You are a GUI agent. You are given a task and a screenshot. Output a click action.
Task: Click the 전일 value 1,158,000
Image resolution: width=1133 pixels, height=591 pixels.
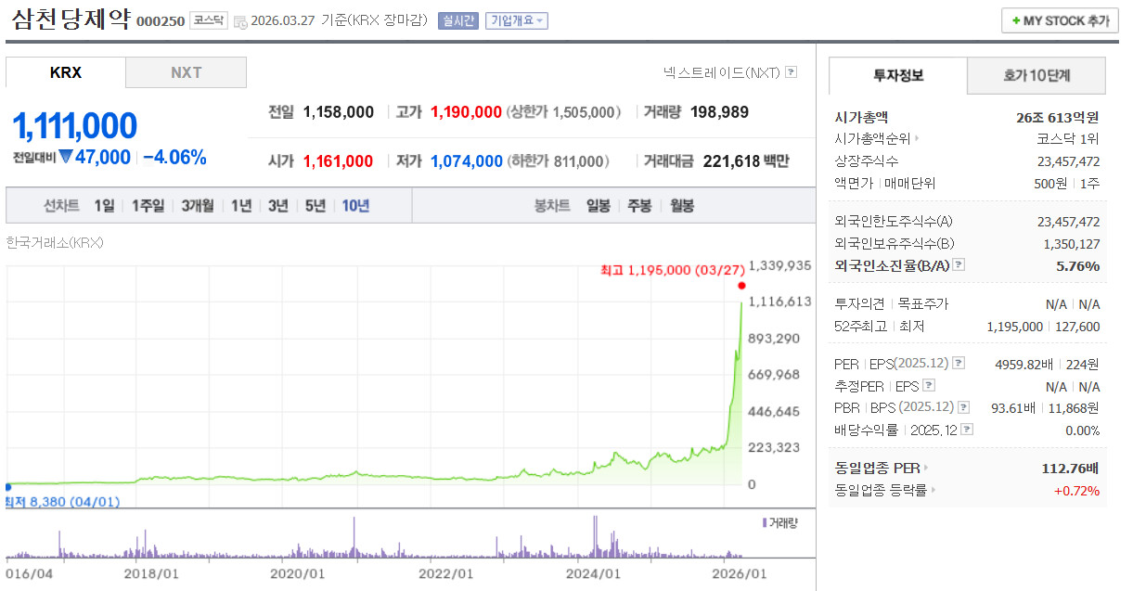click(339, 112)
